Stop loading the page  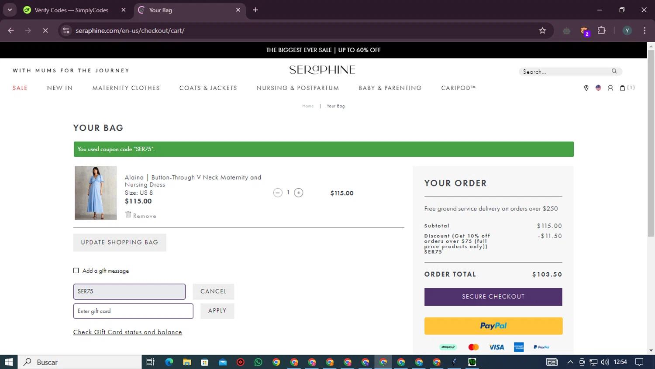45,30
